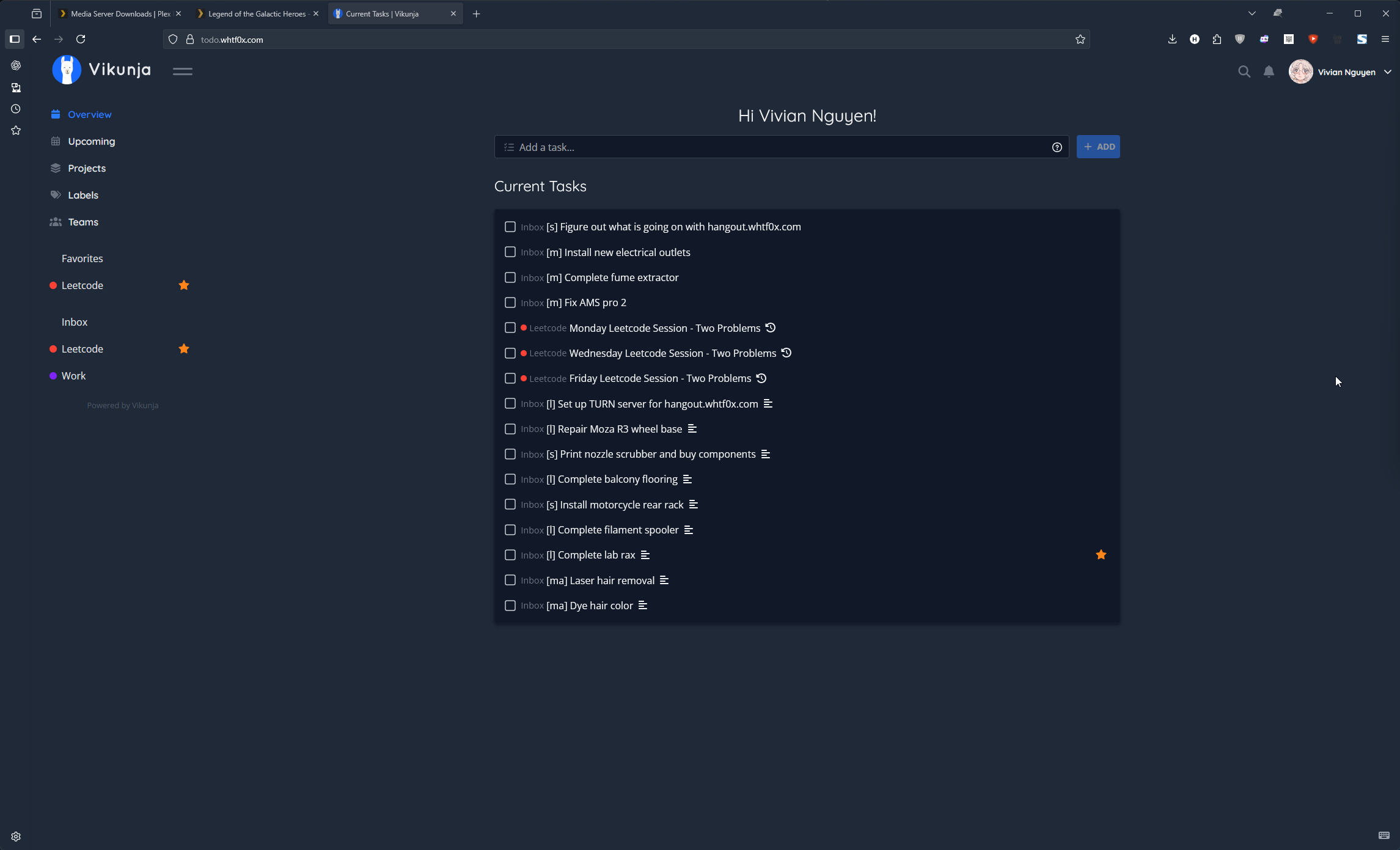Mark Fix AMS pro 2 as done
Screen dimensions: 1400x850
pyautogui.click(x=510, y=303)
